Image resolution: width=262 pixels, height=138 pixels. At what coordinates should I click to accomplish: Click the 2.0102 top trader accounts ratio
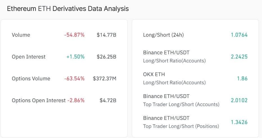pos(239,100)
